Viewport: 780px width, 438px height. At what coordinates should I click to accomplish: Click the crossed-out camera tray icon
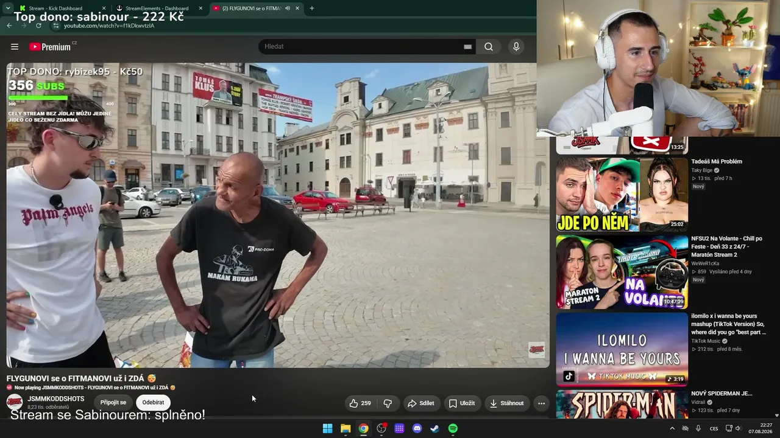coord(685,428)
